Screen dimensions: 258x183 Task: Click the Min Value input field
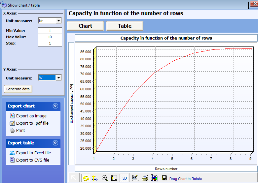(x=50, y=31)
